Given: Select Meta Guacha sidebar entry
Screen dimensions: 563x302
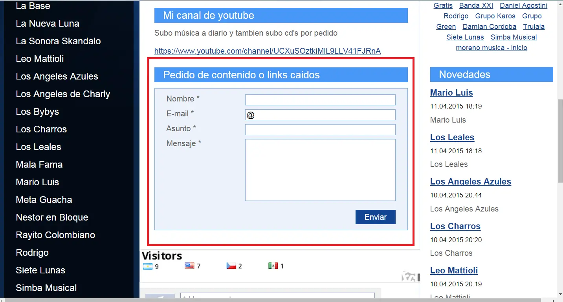Looking at the screenshot, I should (x=44, y=200).
